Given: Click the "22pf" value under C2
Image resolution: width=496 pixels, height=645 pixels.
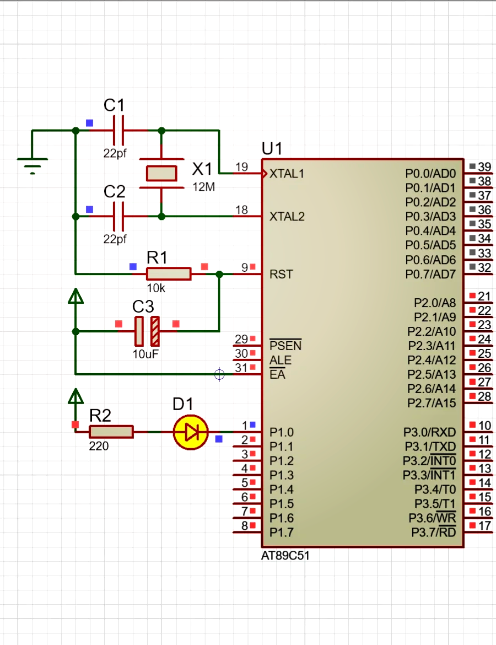Looking at the screenshot, I should (115, 239).
